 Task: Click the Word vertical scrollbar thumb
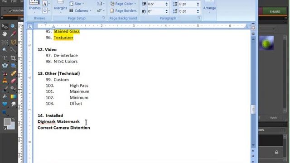click(x=253, y=110)
